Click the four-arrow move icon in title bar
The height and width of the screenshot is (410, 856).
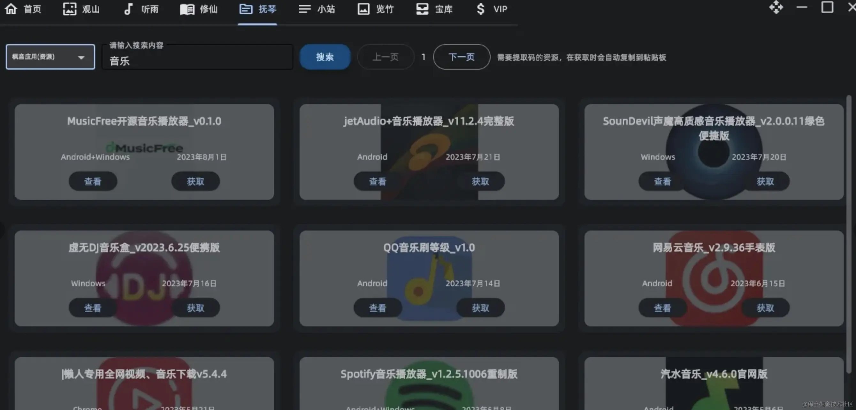(776, 7)
